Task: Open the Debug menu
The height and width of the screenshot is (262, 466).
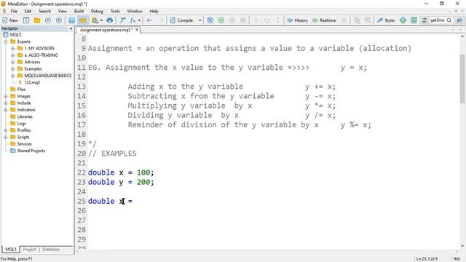Action: point(97,11)
